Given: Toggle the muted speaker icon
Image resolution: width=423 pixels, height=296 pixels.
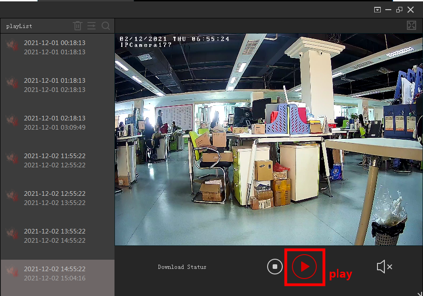Looking at the screenshot, I should pyautogui.click(x=384, y=267).
